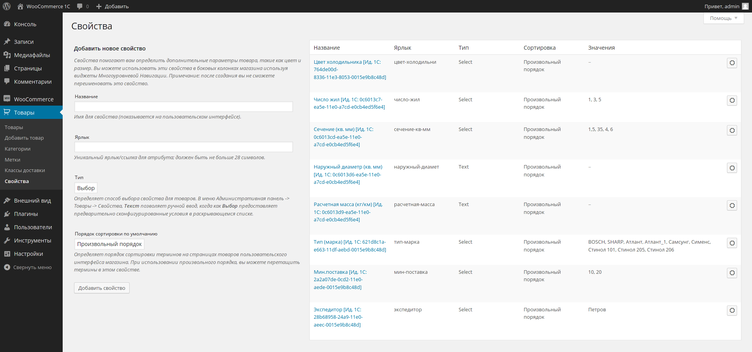The height and width of the screenshot is (352, 752).
Task: Open the Произвольный порядок sort order dropdown
Action: click(x=109, y=244)
